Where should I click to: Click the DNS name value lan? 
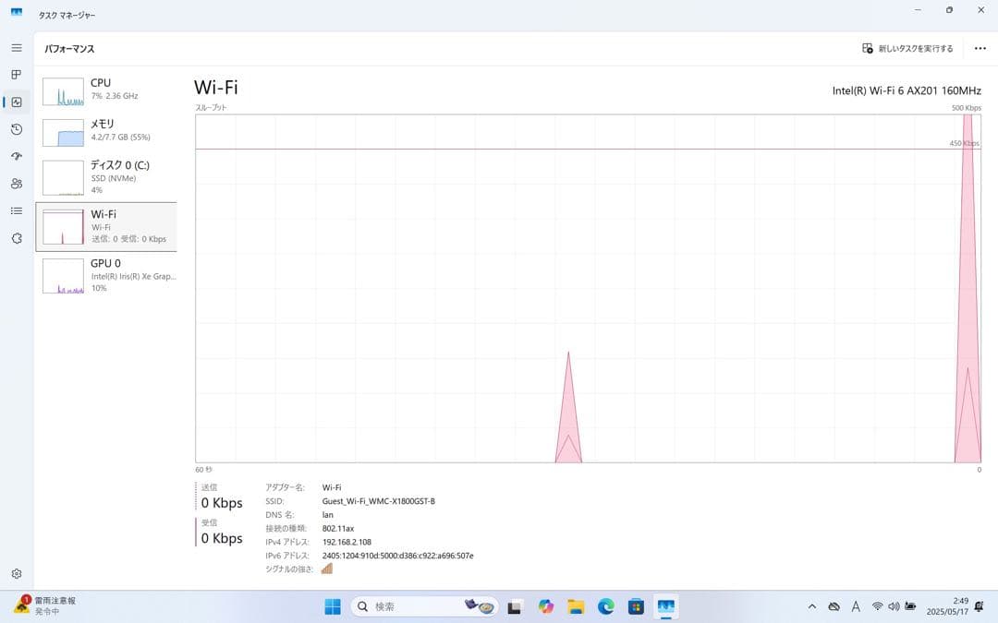[327, 515]
